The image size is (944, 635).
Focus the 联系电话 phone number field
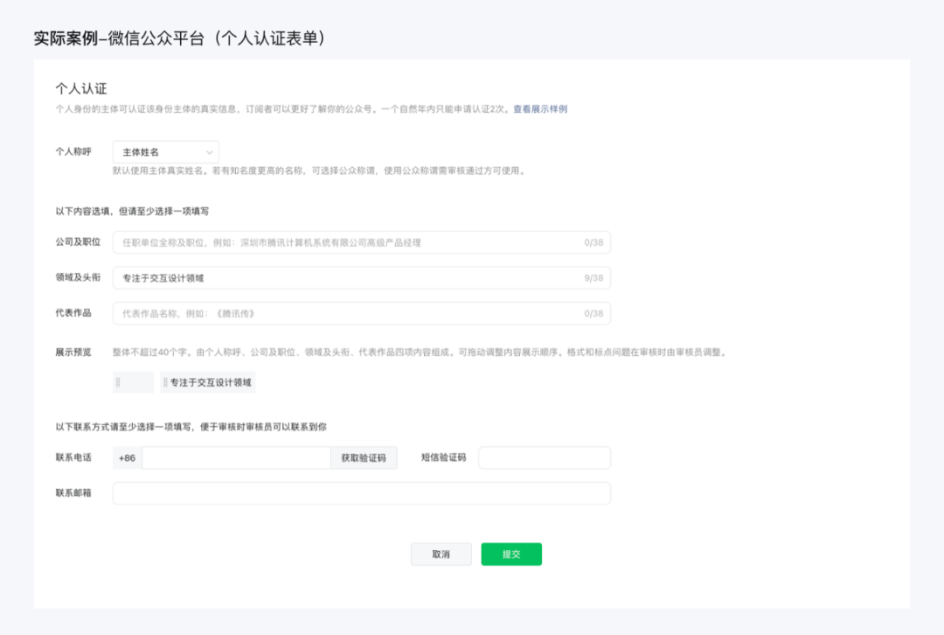click(x=236, y=457)
